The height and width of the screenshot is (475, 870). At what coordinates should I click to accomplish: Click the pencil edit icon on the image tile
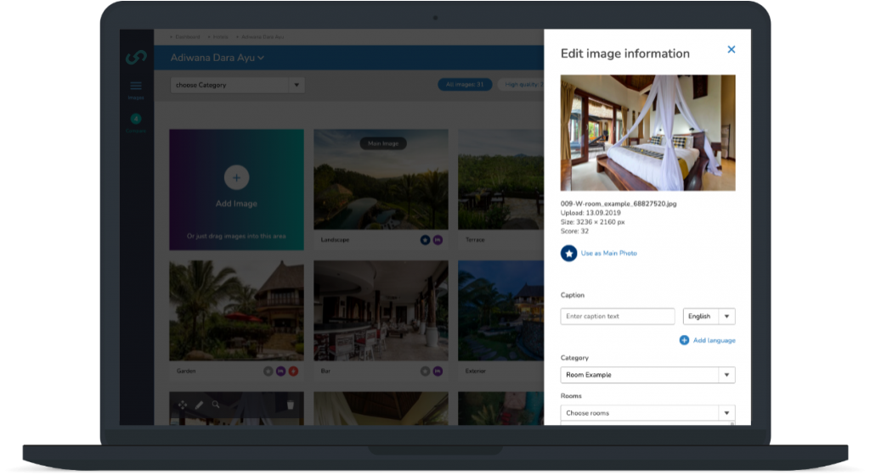coord(199,405)
